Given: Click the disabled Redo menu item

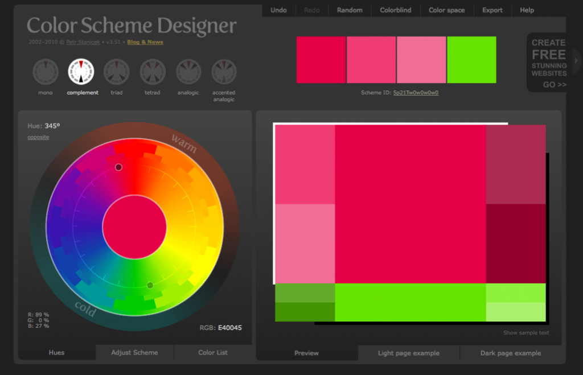Looking at the screenshot, I should coord(311,10).
